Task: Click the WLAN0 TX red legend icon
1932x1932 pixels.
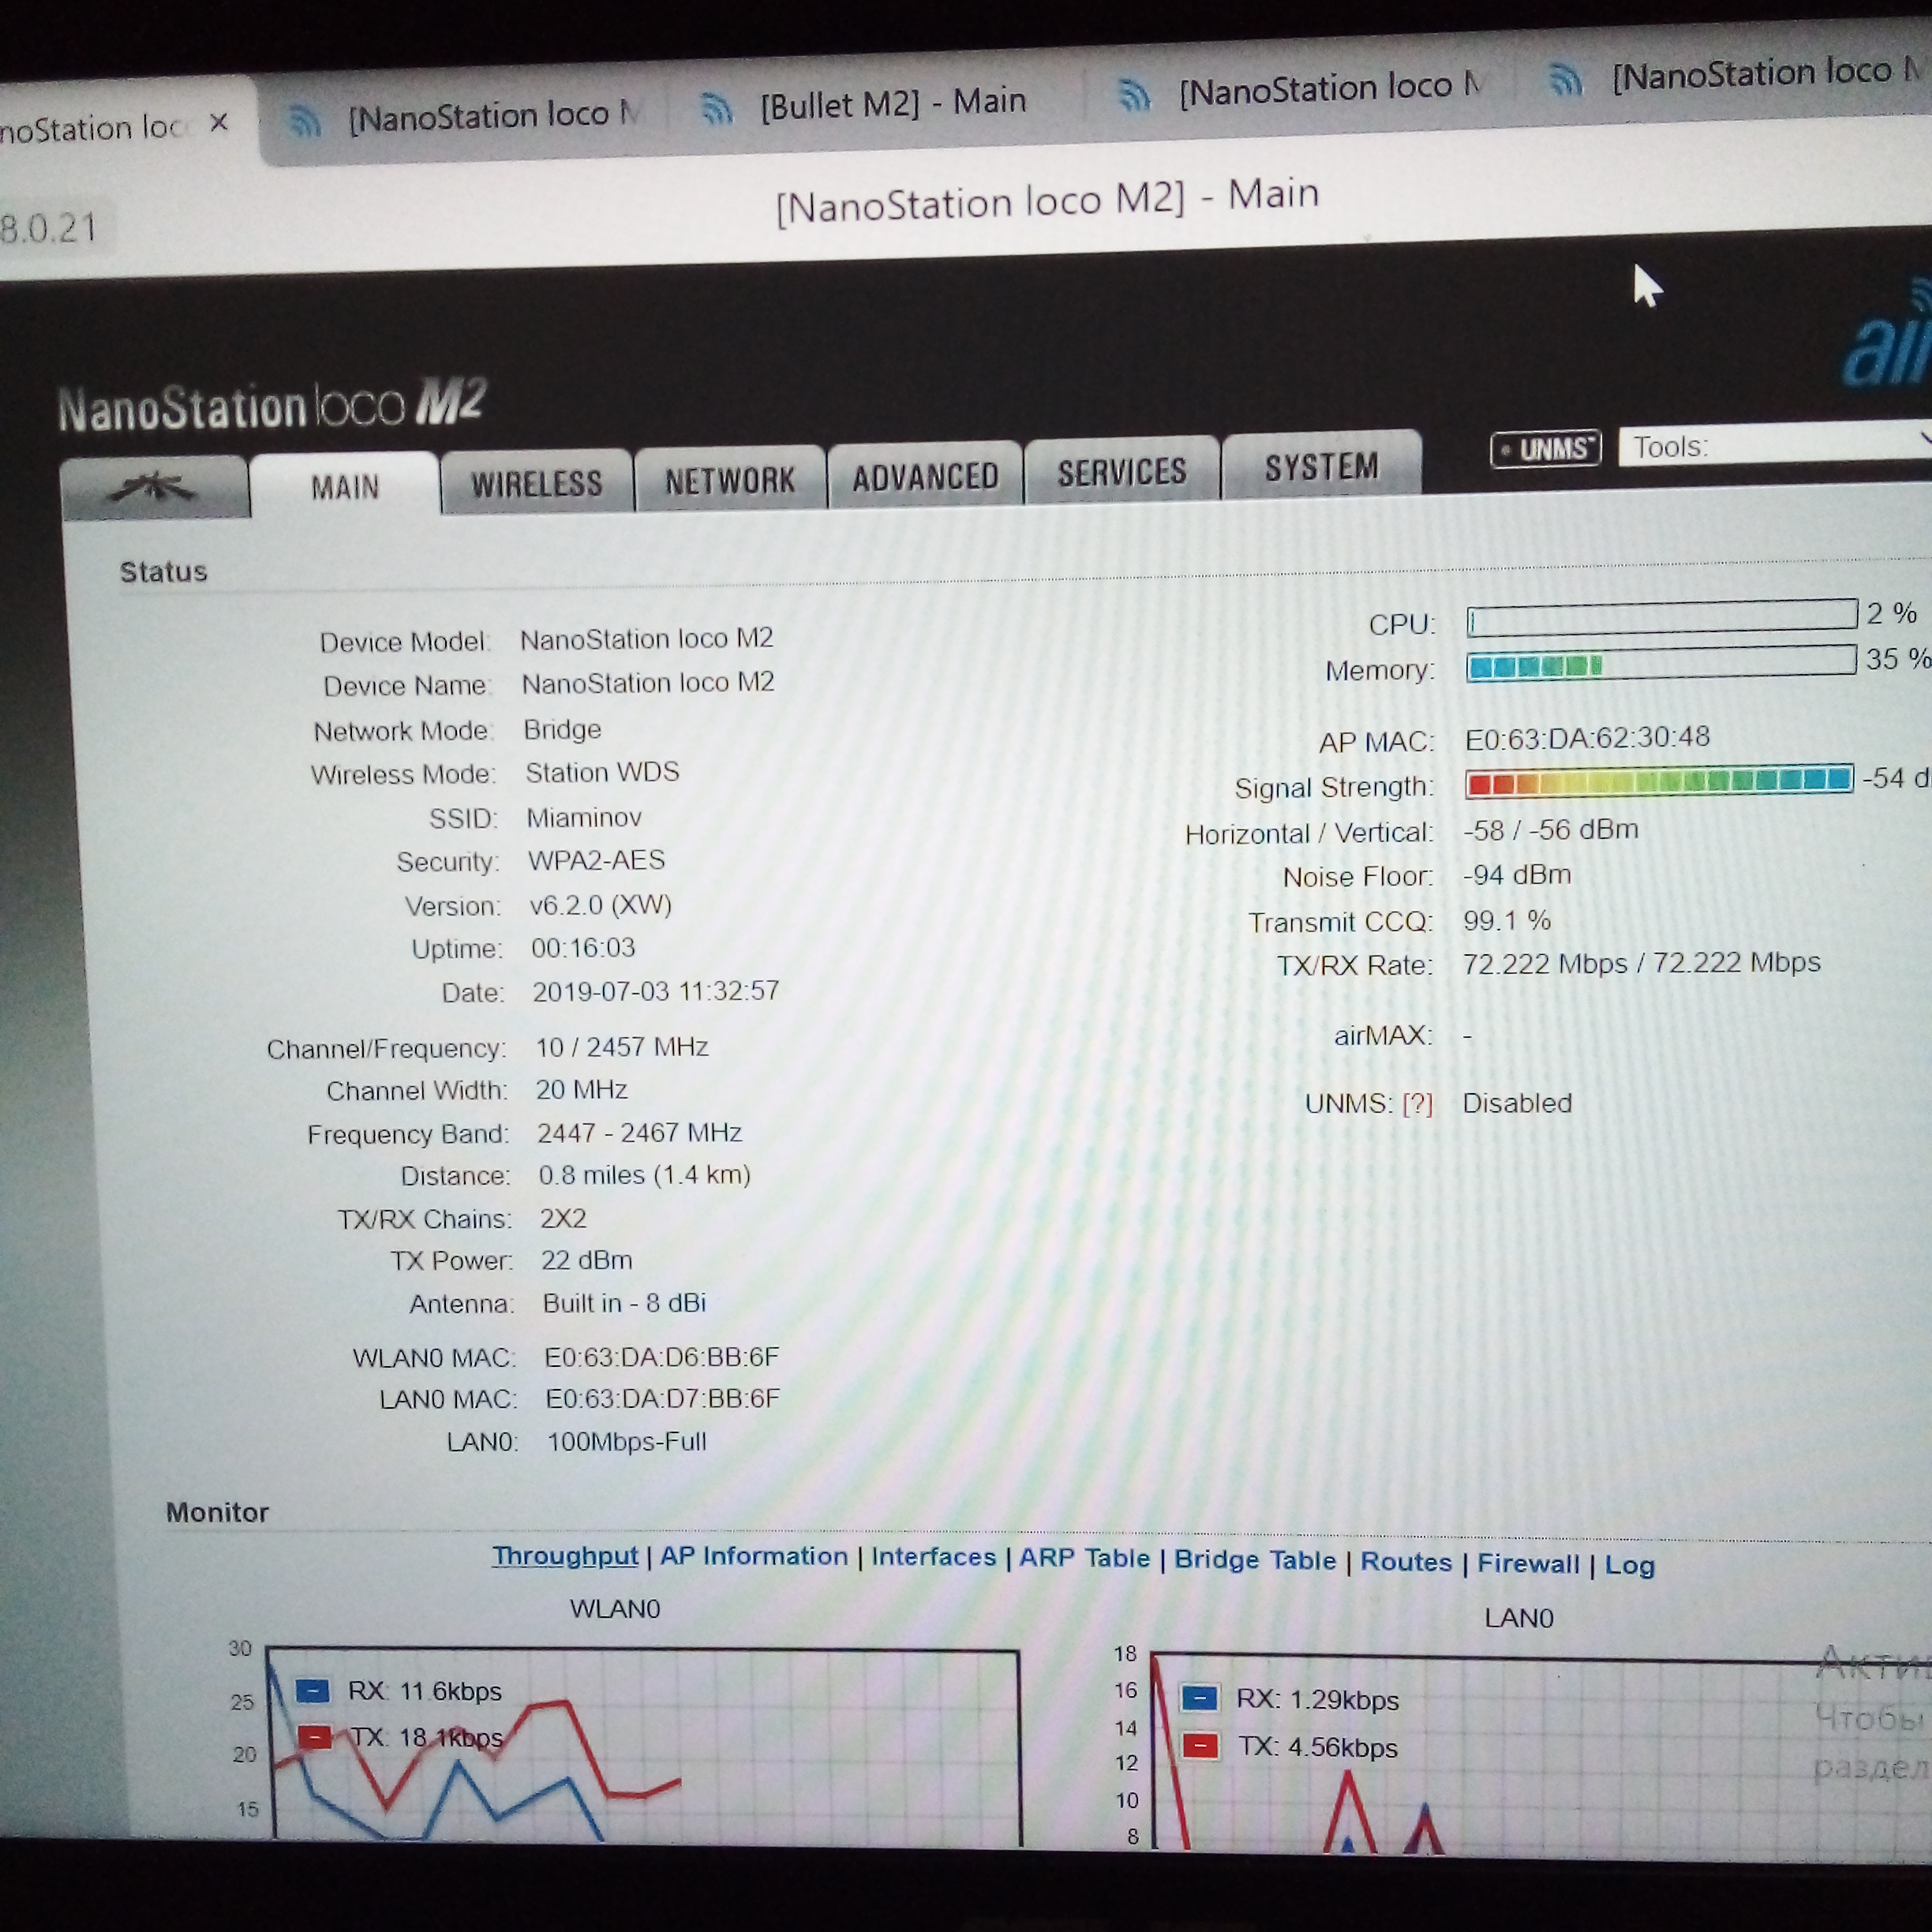Action: click(314, 1737)
